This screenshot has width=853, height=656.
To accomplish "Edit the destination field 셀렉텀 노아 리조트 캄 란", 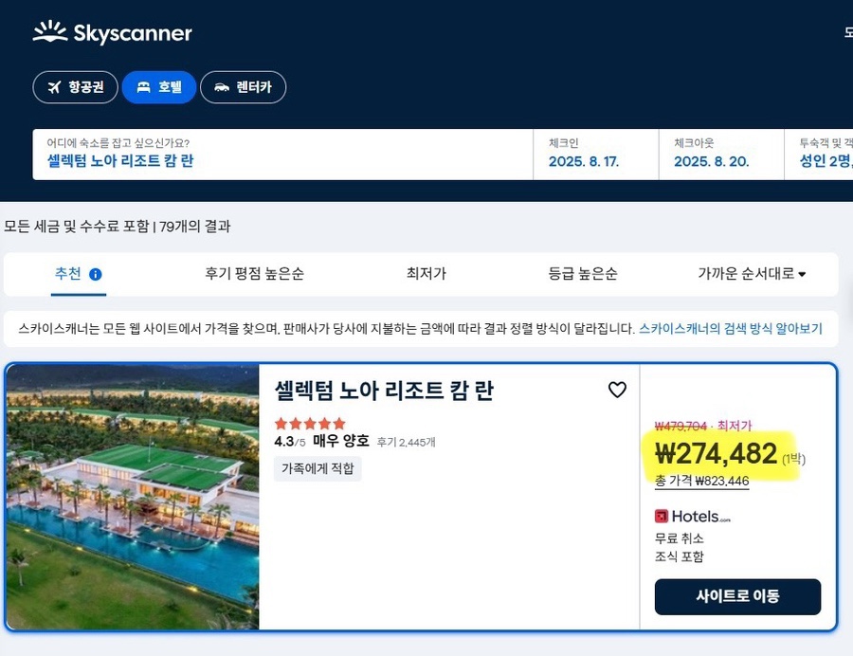I will pos(282,155).
